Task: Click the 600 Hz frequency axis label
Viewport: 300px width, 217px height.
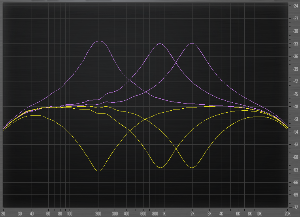Action: point(143,214)
